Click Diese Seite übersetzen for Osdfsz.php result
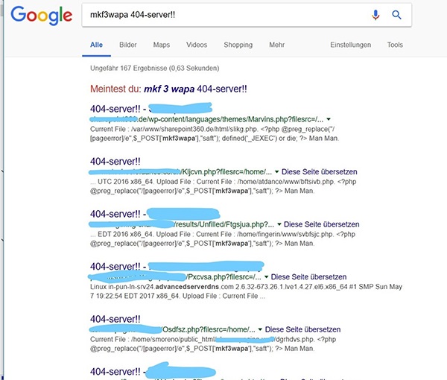 click(302, 329)
